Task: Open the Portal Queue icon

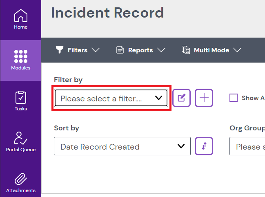Action: 21,138
